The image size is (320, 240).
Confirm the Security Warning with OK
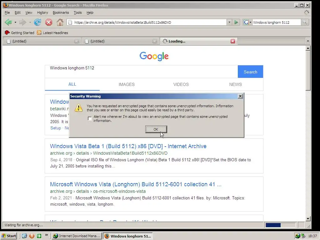(x=156, y=129)
